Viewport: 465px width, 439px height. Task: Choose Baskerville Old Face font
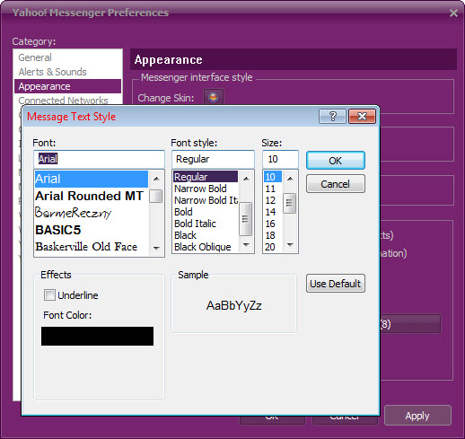click(x=92, y=247)
